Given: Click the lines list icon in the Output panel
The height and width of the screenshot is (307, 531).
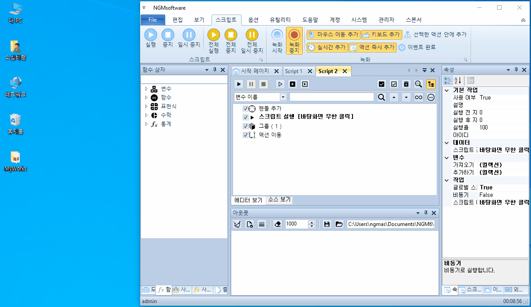Looking at the screenshot, I should coord(262,224).
